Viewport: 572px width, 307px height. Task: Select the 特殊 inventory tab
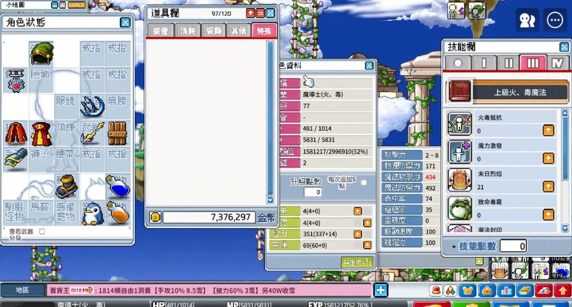pos(264,31)
